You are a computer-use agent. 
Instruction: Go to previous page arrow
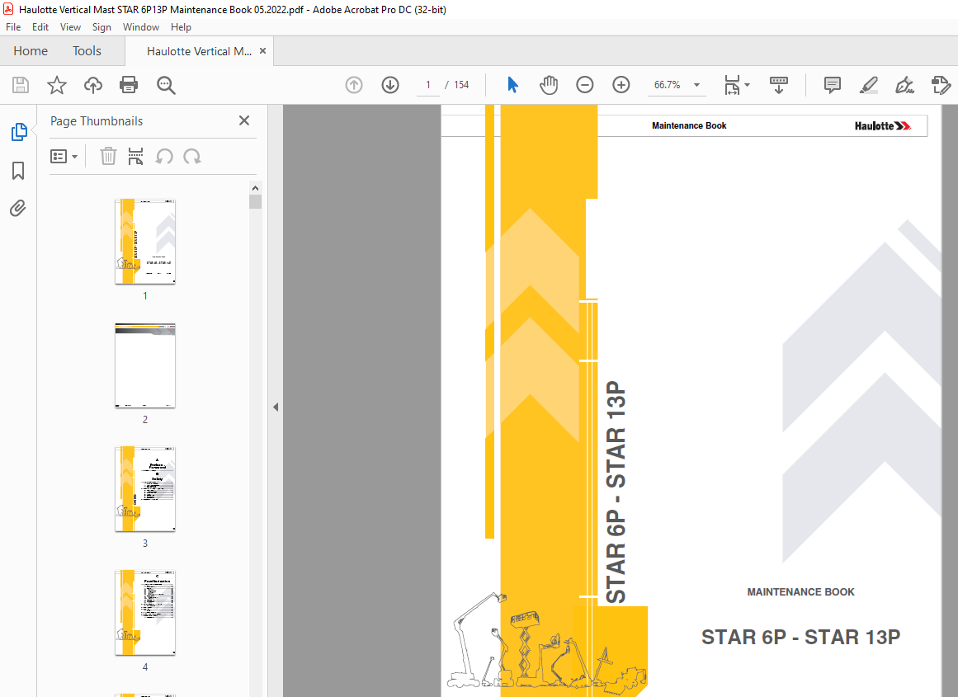click(x=354, y=85)
